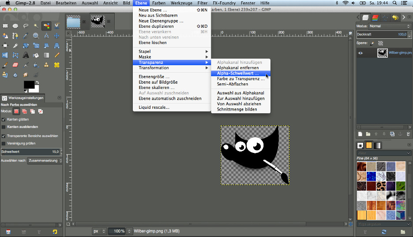Screen dimensions: 413x237
Task: Choose Alpha-Schwellwert from Transparenz submenu
Action: pyautogui.click(x=241, y=74)
